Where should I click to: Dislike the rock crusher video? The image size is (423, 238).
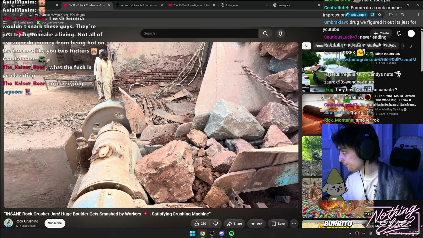click(216, 224)
